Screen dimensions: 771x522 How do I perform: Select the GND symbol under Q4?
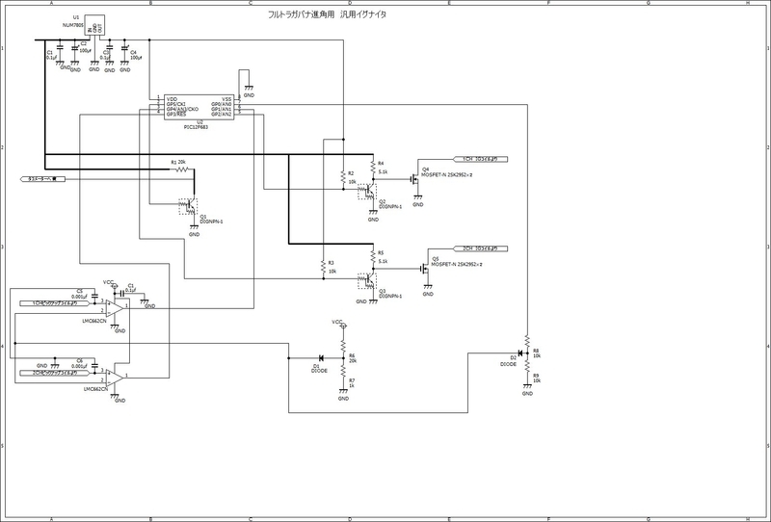click(x=417, y=199)
